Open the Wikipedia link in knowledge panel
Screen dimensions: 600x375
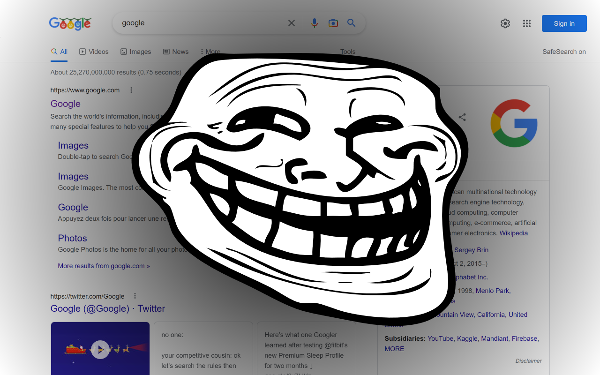(x=514, y=233)
